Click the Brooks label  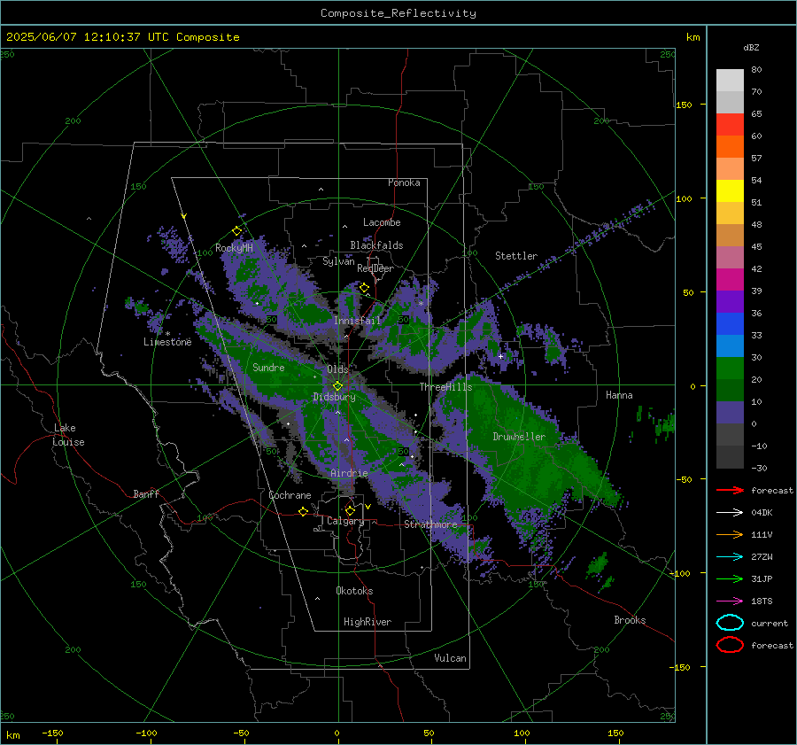pyautogui.click(x=630, y=620)
